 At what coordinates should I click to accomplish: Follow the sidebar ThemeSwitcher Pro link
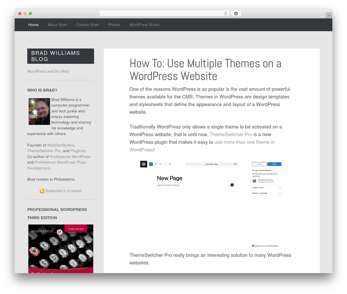tap(44, 151)
